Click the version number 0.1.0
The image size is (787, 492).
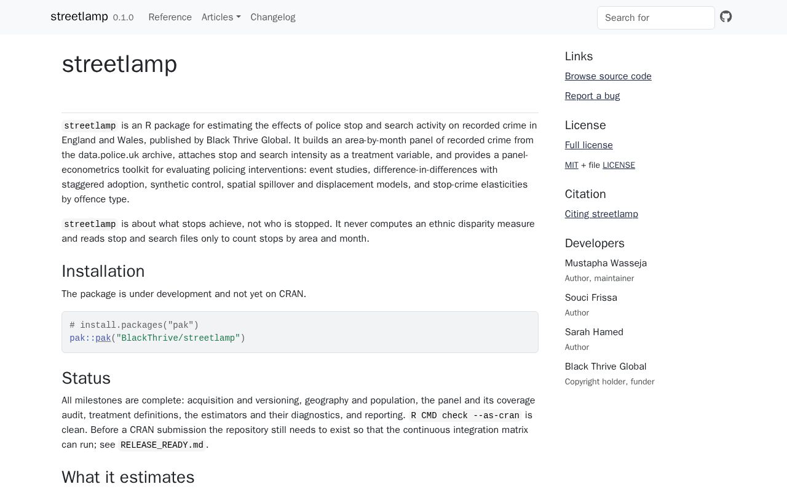pos(123,18)
